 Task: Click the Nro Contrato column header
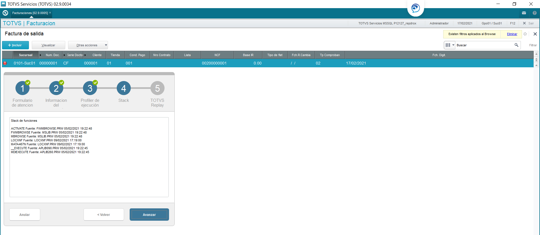tap(162, 55)
